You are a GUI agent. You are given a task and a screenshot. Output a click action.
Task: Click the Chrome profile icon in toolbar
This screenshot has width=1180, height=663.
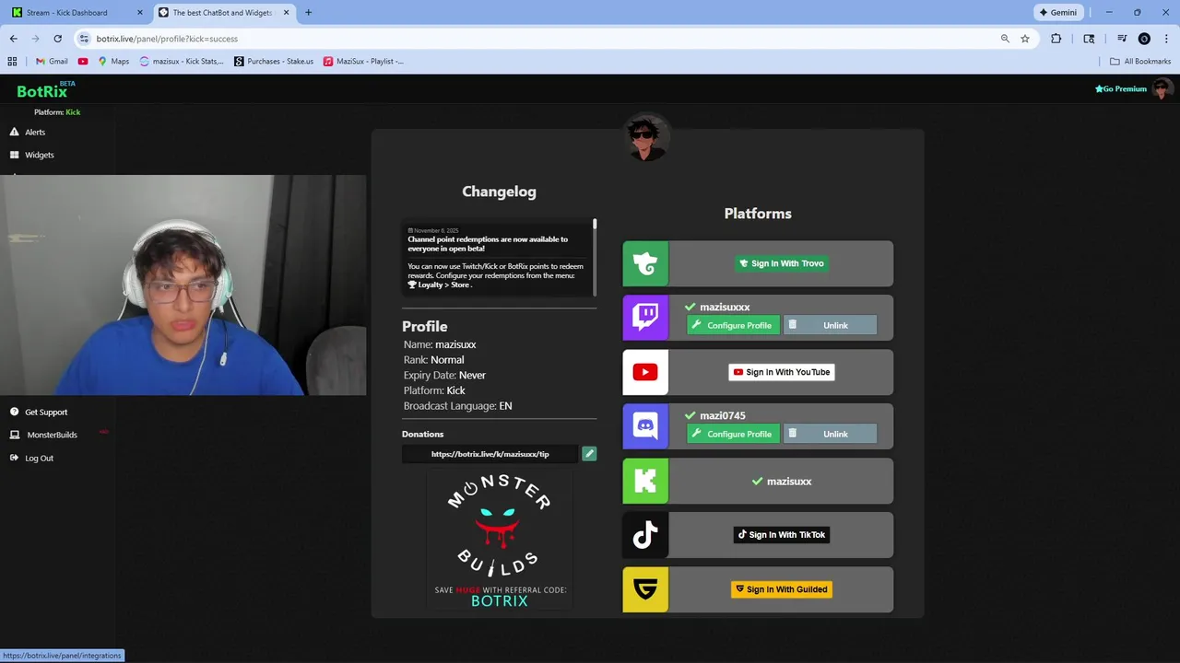[x=1144, y=39]
